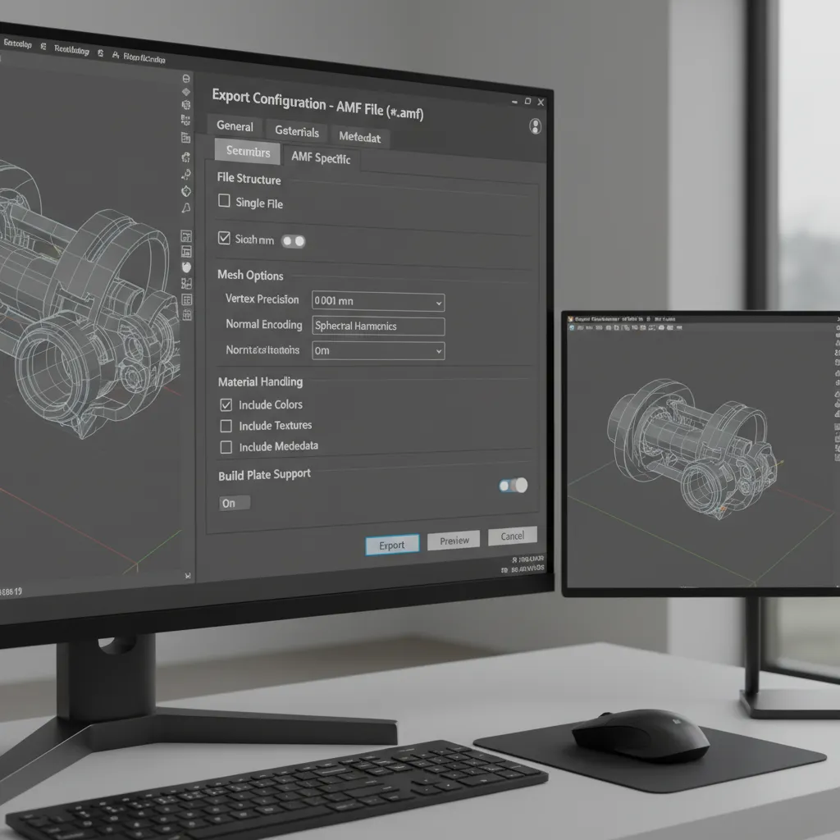Screen dimensions: 840x840
Task: Check the Include Textures checkbox
Action: (x=226, y=426)
